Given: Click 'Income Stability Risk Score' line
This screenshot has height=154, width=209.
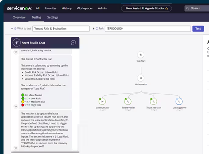Looking at the screenshot, I should pyautogui.click(x=47, y=75).
